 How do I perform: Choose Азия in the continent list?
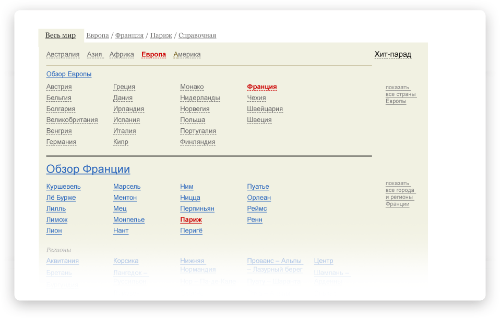pyautogui.click(x=94, y=55)
